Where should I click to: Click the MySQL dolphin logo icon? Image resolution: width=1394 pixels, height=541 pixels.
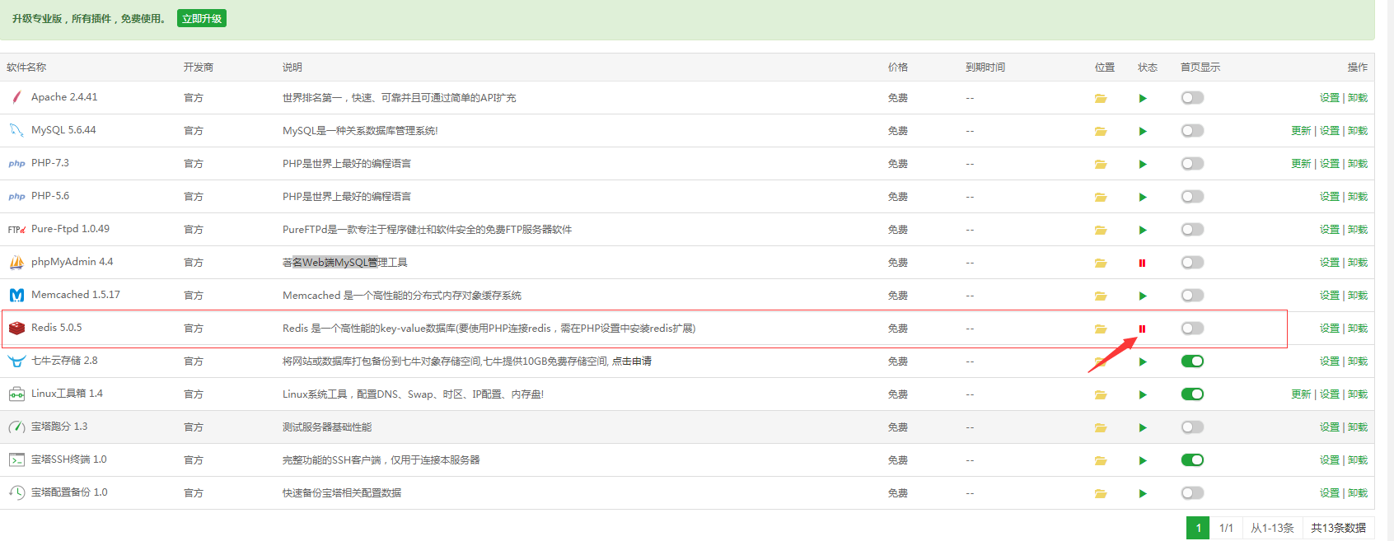coord(16,130)
